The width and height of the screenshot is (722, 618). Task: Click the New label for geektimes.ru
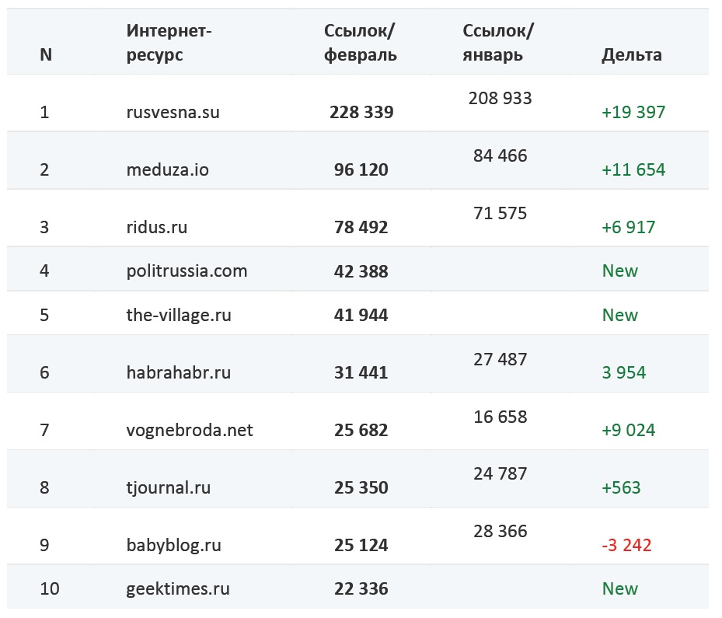pyautogui.click(x=620, y=588)
